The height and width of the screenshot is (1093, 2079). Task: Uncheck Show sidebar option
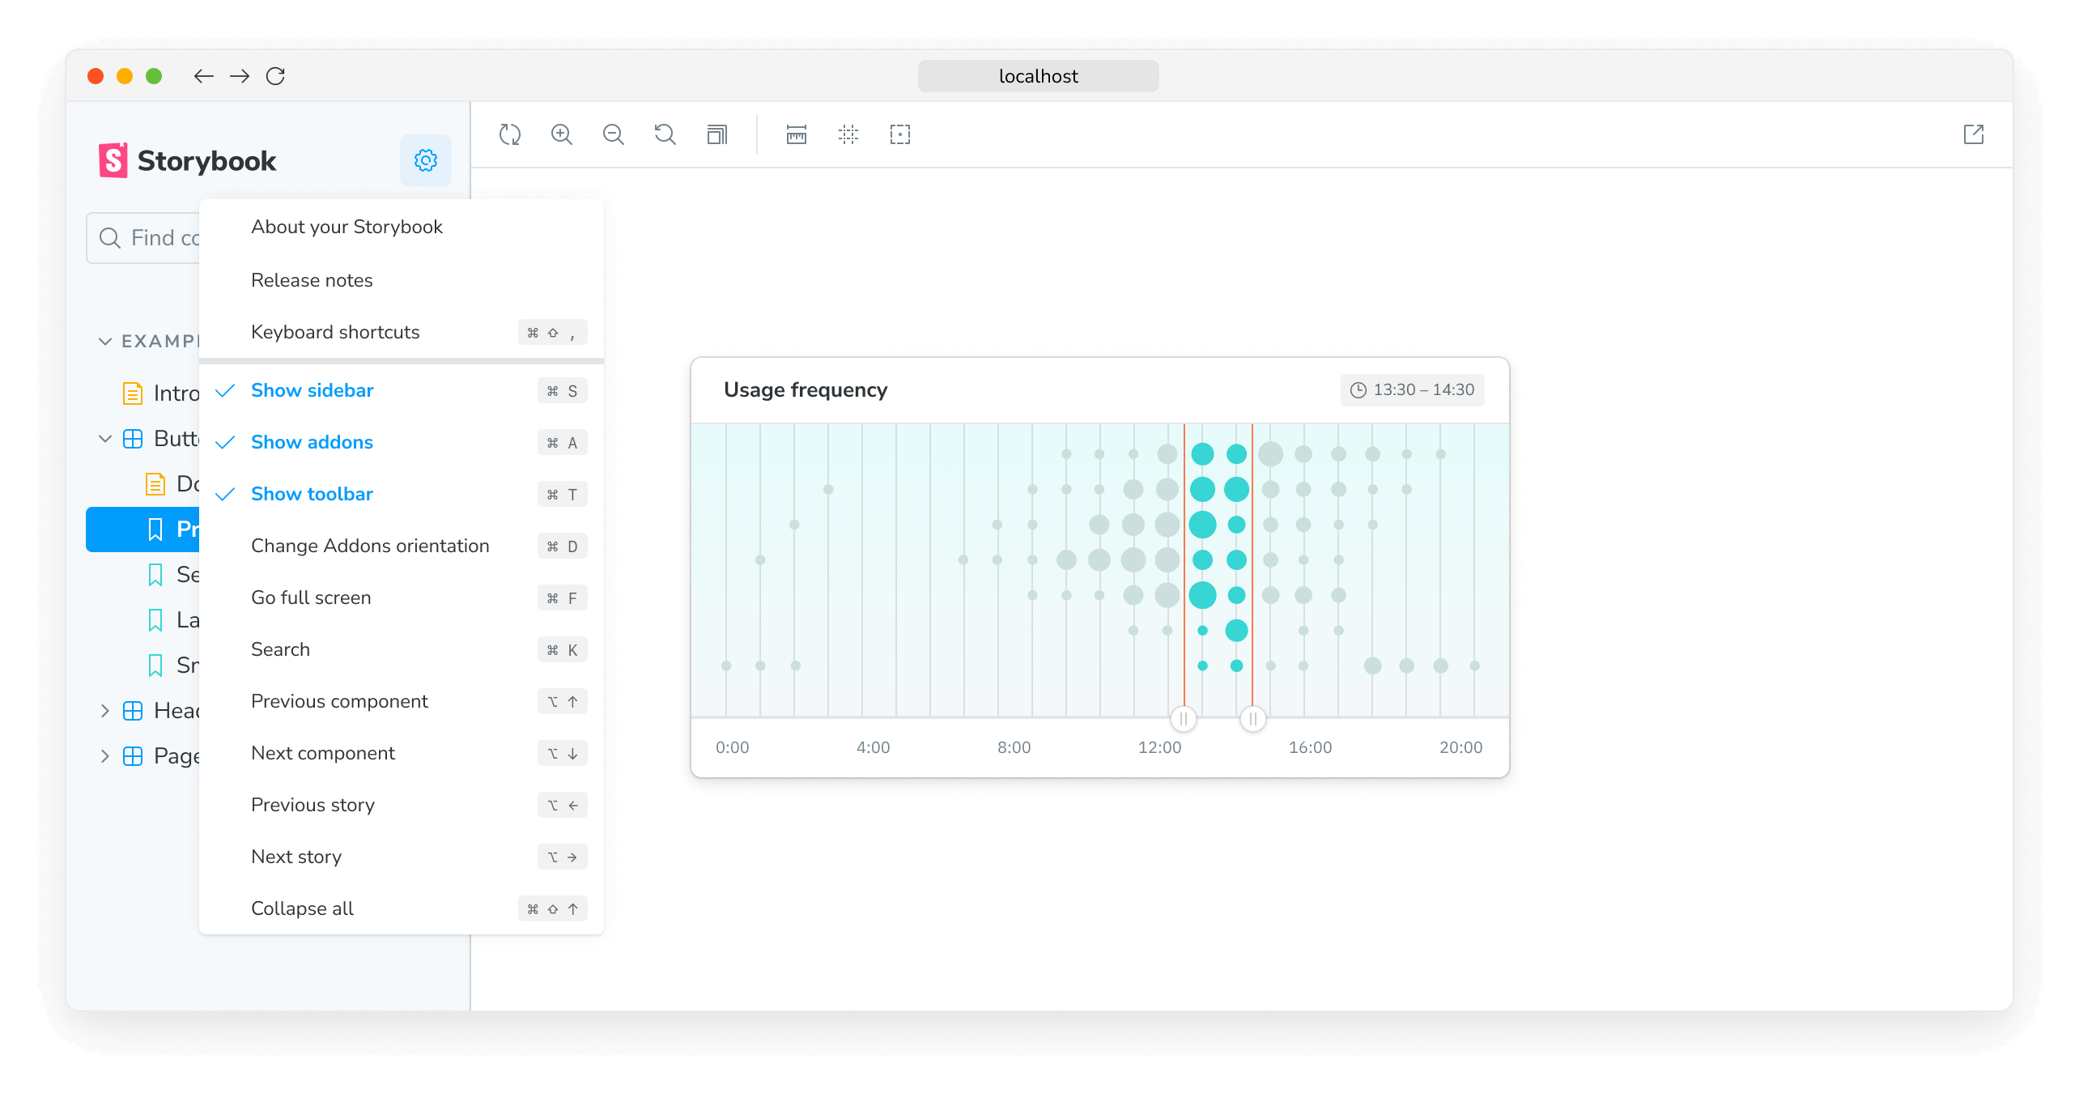pyautogui.click(x=312, y=390)
